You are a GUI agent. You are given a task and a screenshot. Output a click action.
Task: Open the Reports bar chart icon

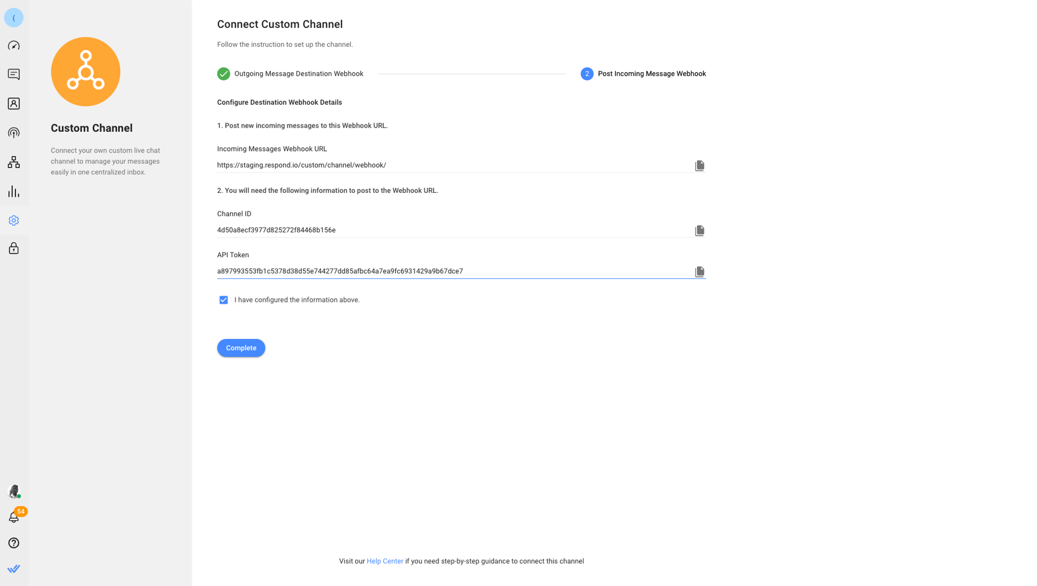(14, 192)
